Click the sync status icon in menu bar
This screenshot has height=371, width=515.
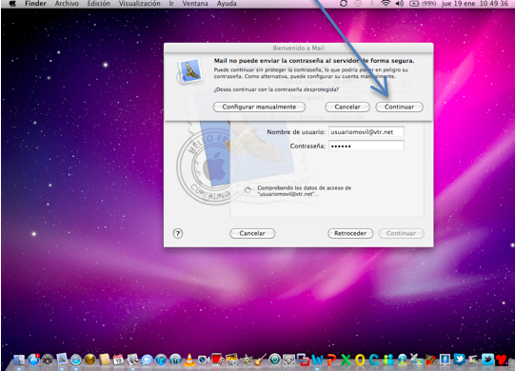tap(344, 4)
